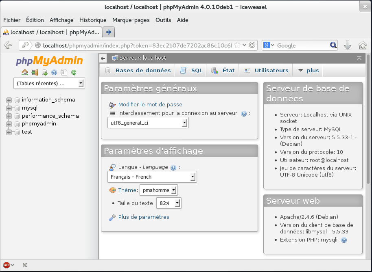Click the phpMyAdmin home icon
The width and height of the screenshot is (372, 272).
coord(25,72)
